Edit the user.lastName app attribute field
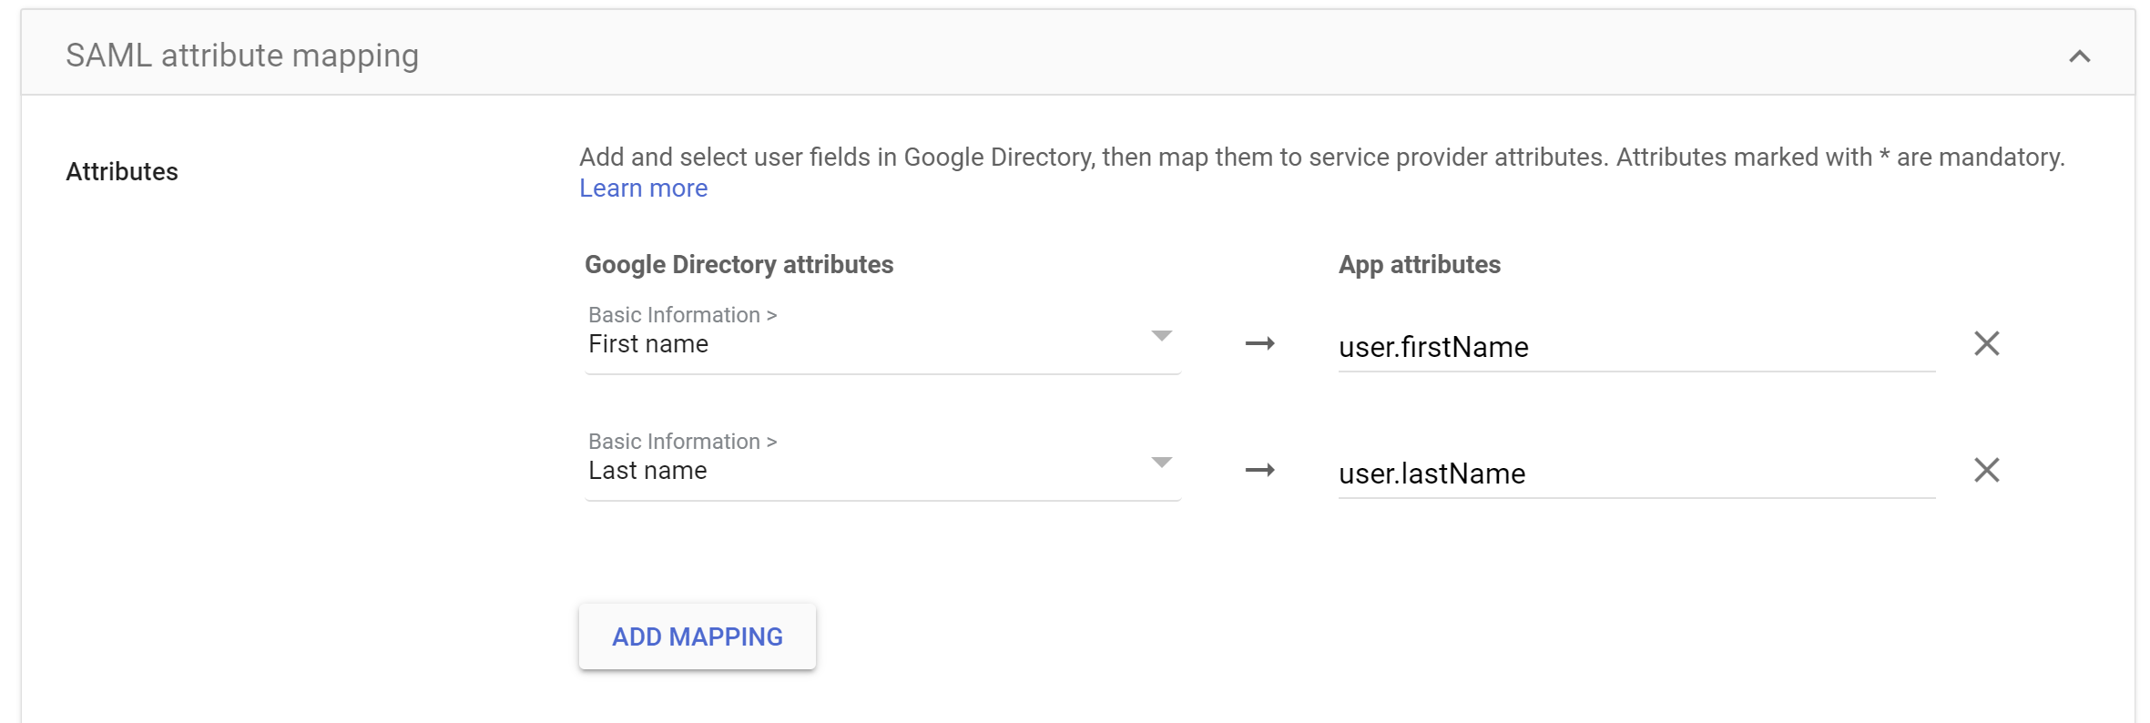The image size is (2150, 723). click(x=1636, y=474)
